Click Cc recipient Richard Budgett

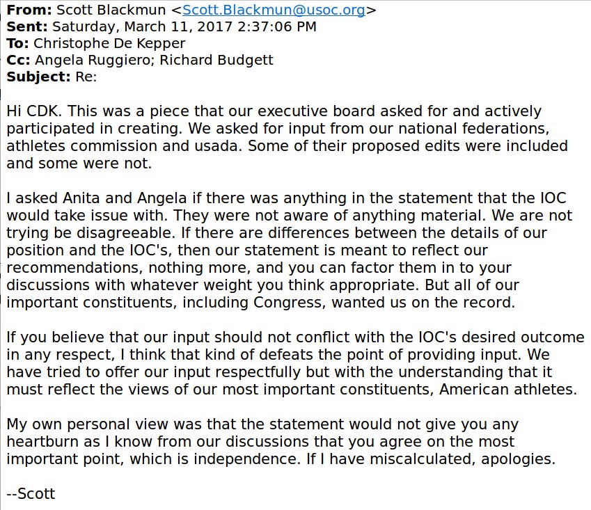click(216, 61)
